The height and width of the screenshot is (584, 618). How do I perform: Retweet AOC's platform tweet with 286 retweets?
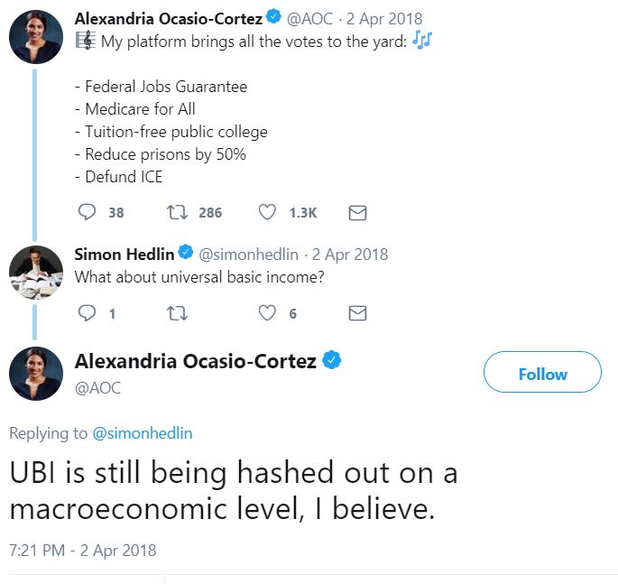tap(177, 212)
